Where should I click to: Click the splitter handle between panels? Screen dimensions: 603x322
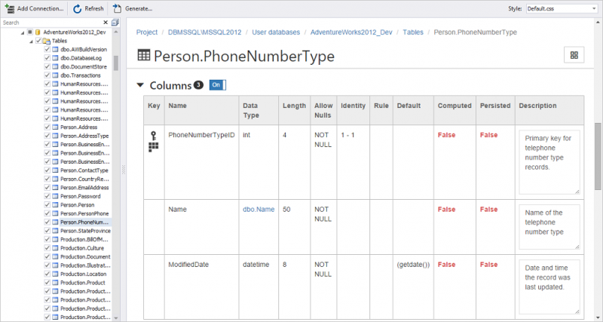124,170
